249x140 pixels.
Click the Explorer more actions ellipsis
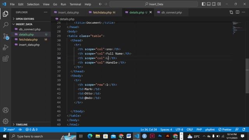tap(46, 12)
